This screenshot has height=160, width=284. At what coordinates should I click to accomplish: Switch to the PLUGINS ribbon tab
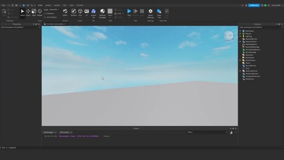(80, 5)
